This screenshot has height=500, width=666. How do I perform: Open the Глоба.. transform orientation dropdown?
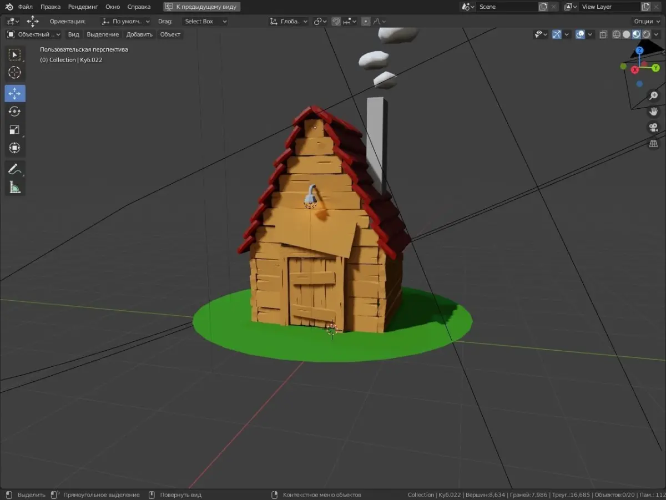pos(289,21)
